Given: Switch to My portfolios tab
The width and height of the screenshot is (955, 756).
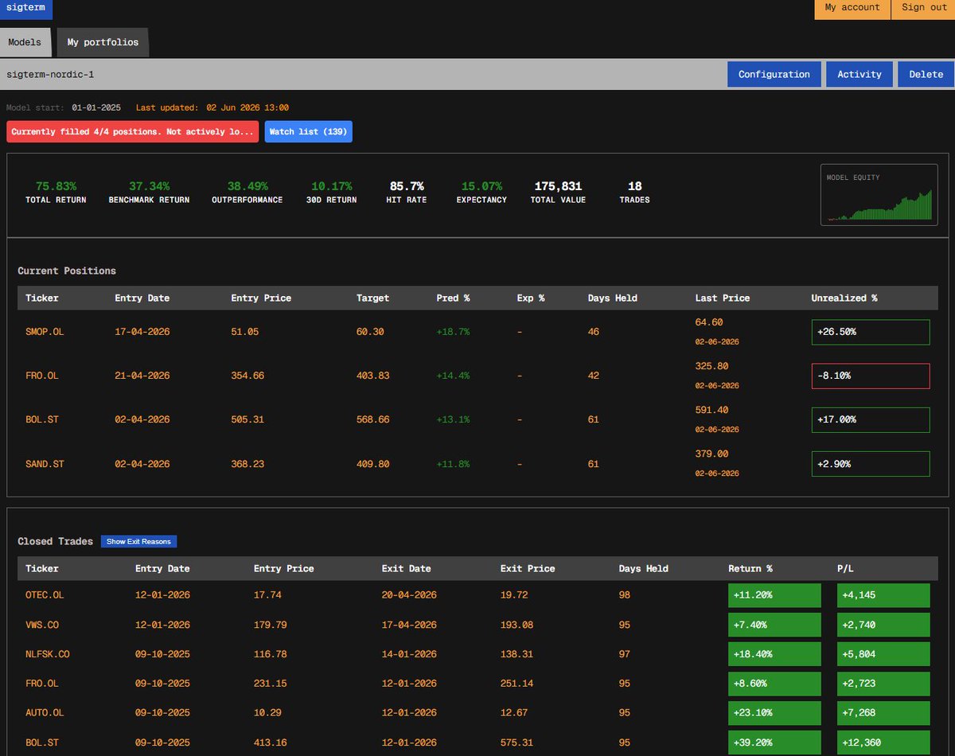Looking at the screenshot, I should point(103,42).
